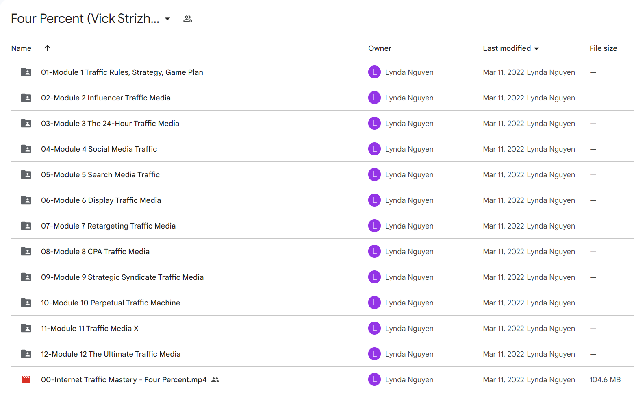Sort by the Name column header
Viewport: 634px width, 405px height.
21,48
